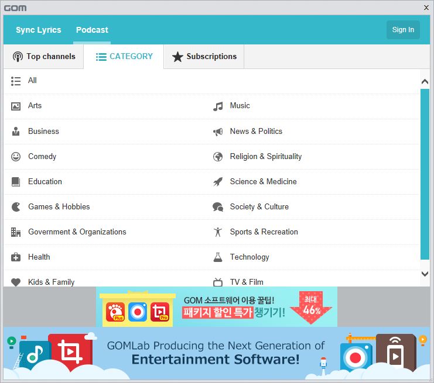This screenshot has height=383, width=434.
Task: Open News & Politics category
Action: click(256, 131)
